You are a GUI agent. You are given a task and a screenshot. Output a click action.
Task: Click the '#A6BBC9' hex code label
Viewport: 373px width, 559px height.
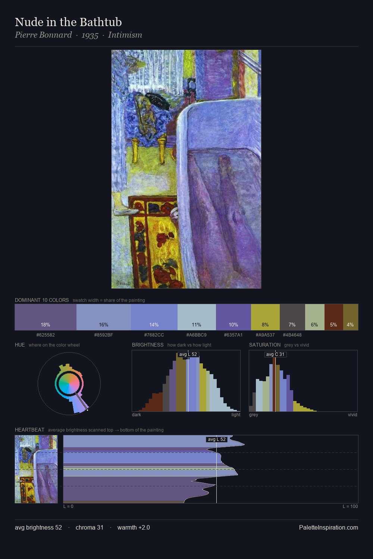197,335
